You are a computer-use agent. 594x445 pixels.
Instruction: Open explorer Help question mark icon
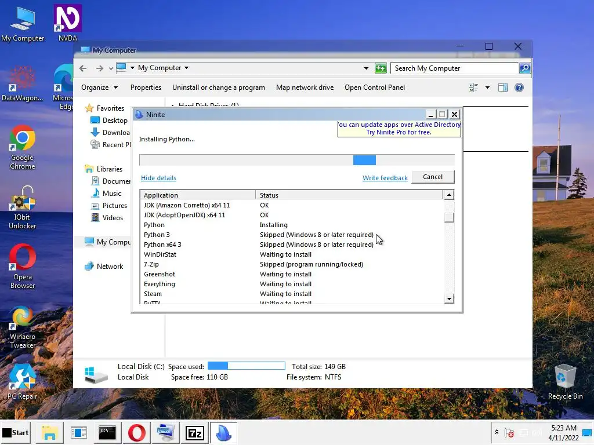coord(519,88)
